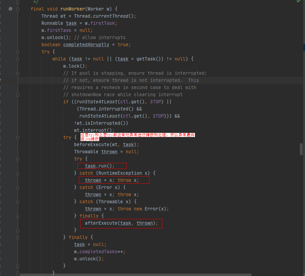Image resolution: width=305 pixels, height=276 pixels.
Task: Click the horizontal scrollbar at bottom
Action: [136, 275]
